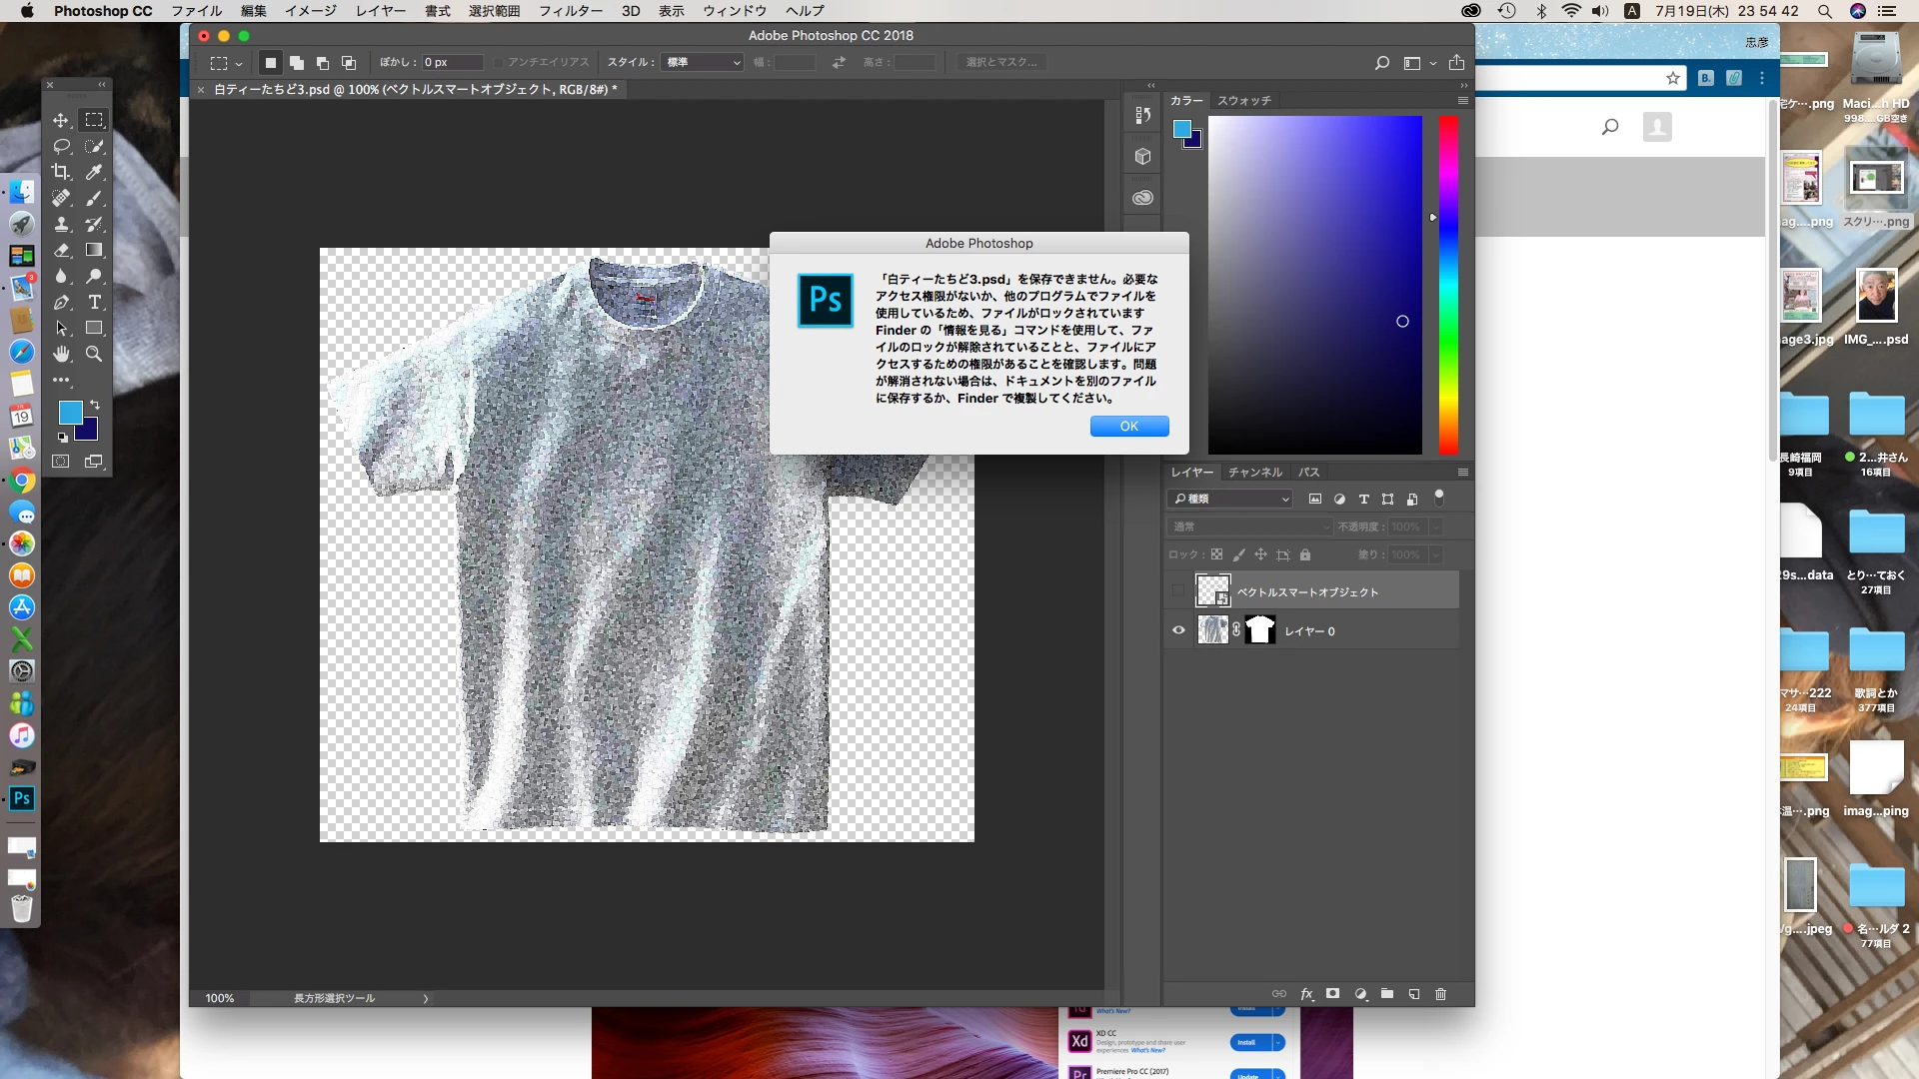Click the Delete layer trash icon

point(1440,994)
